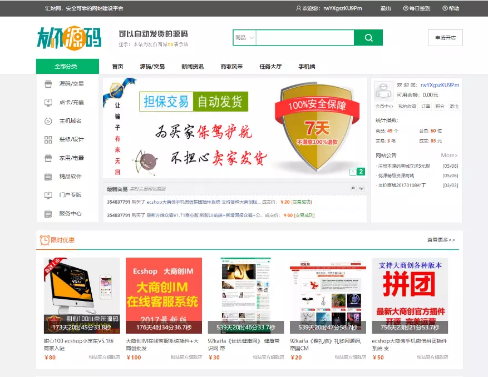Open username rwYXgszKU9Pm in welcome panel
The height and width of the screenshot is (377, 488).
coord(440,85)
